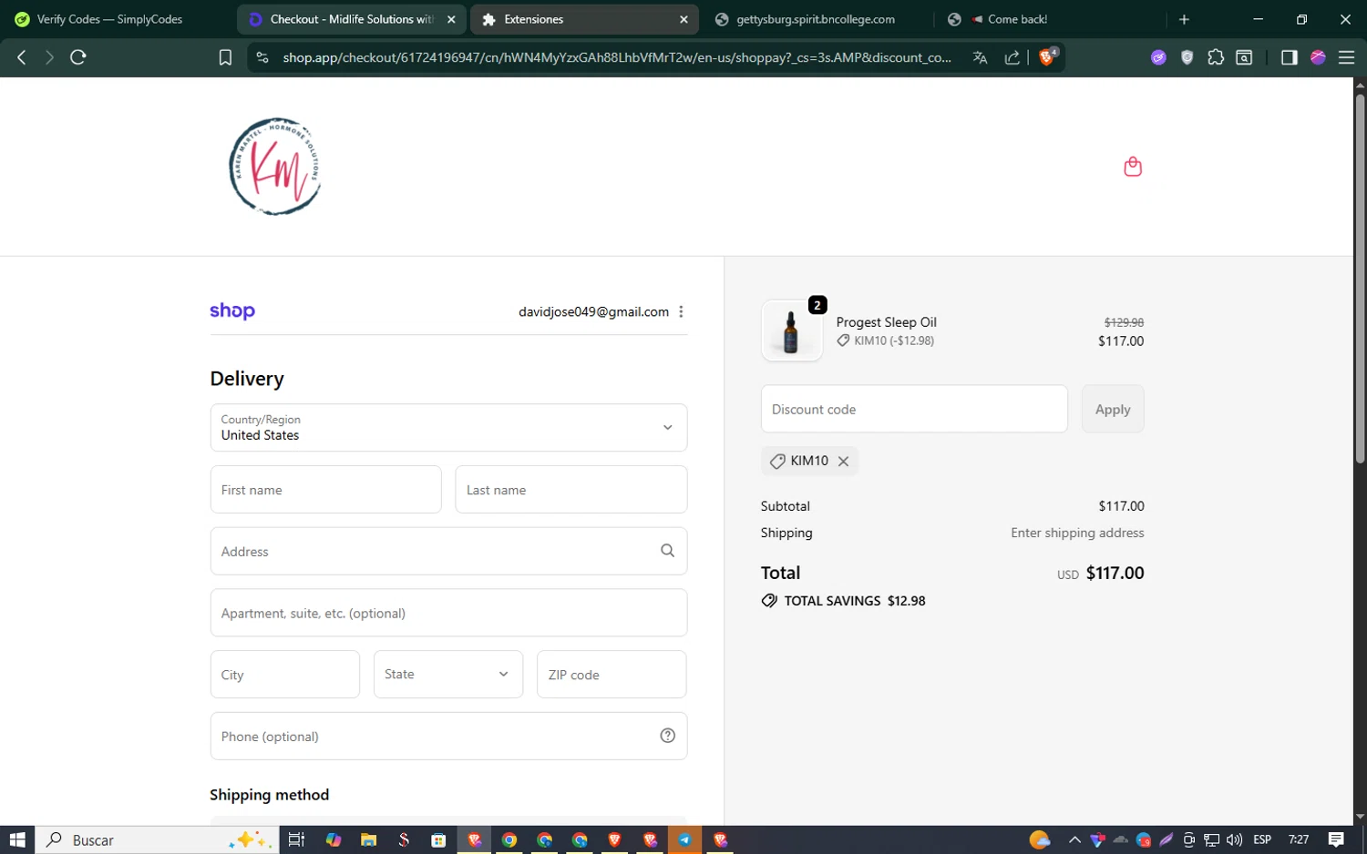Viewport: 1367px width, 854px height.
Task: Switch to gettysburg.spirit.bncollege.com tab
Action: pyautogui.click(x=816, y=19)
